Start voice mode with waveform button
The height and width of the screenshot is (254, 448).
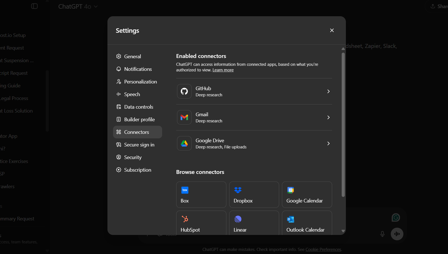tap(397, 234)
